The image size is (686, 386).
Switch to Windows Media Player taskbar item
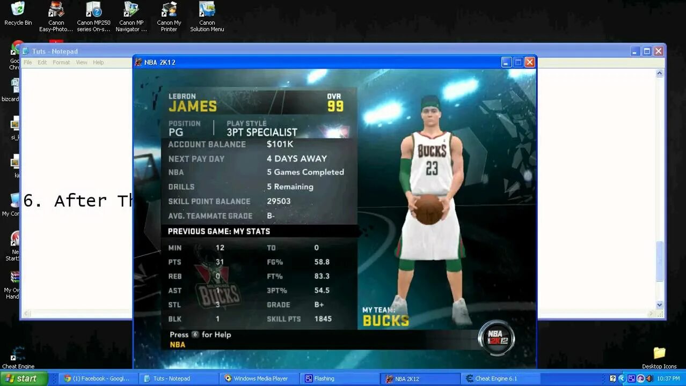[259, 378]
